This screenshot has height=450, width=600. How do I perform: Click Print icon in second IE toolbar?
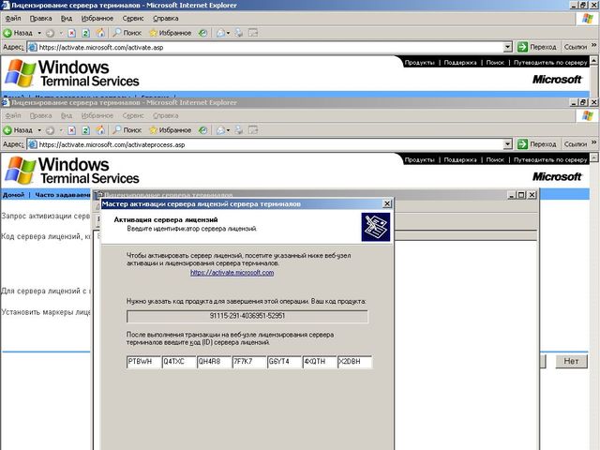(239, 130)
